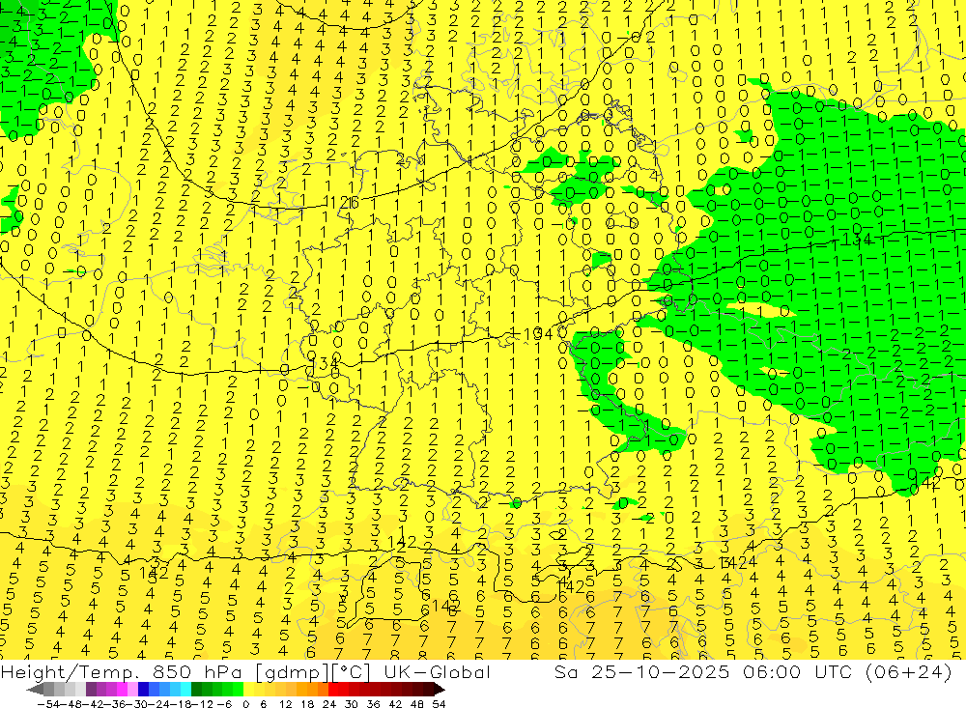This screenshot has width=966, height=708.
Task: Click the '1126' contour label on the map
Action: [341, 203]
